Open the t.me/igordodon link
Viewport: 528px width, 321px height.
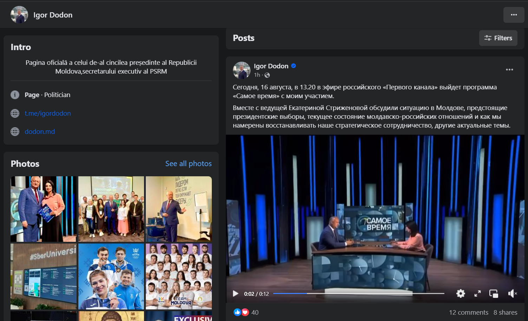coord(48,114)
